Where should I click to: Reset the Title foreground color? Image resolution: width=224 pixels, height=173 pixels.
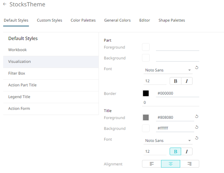pos(197,116)
